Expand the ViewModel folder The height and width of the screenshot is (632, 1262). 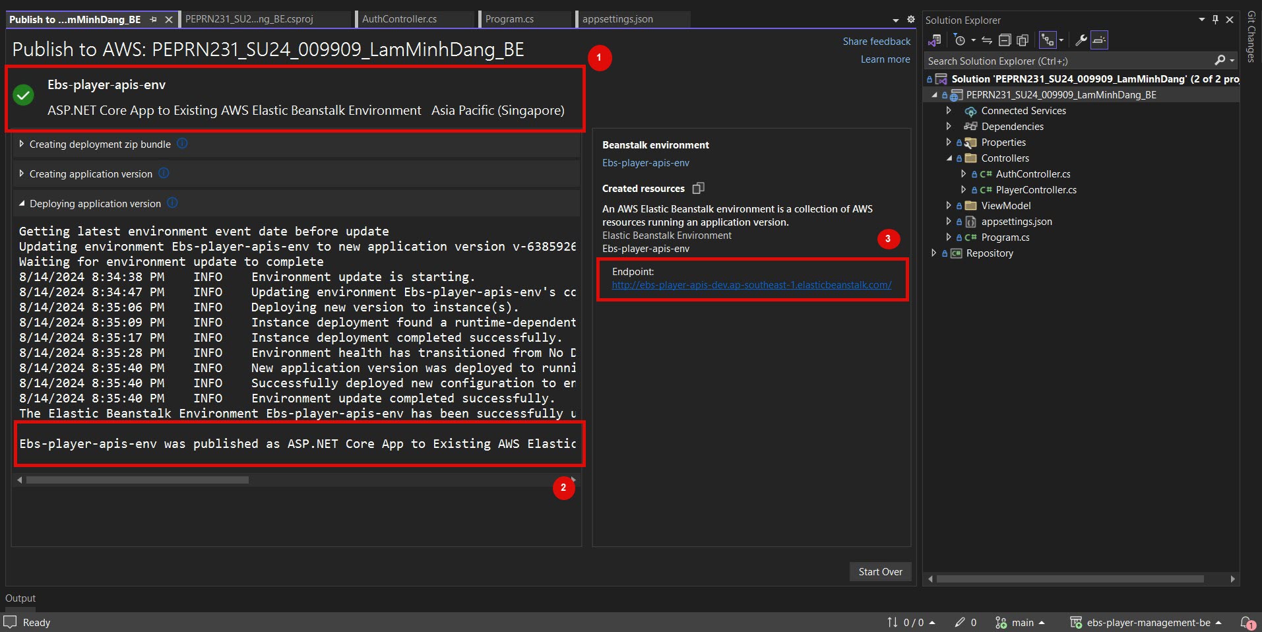click(949, 206)
